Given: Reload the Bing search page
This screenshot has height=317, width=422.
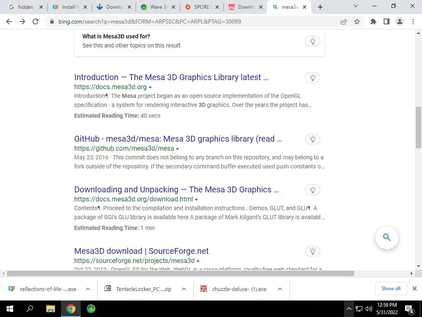Looking at the screenshot, I should [35, 21].
